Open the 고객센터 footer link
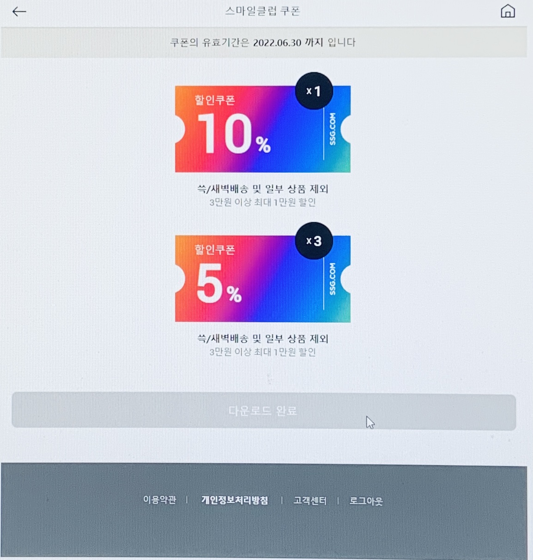 [x=310, y=500]
